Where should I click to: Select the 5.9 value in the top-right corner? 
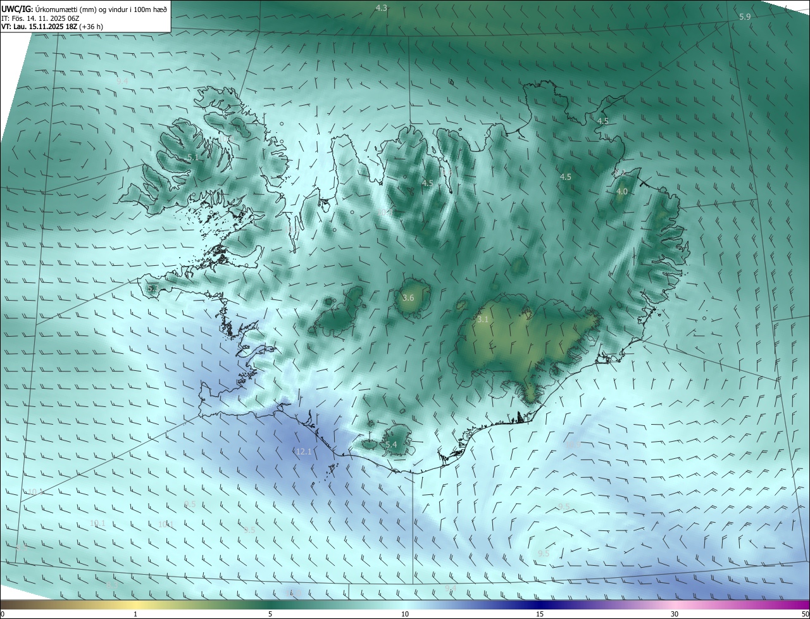click(x=745, y=16)
